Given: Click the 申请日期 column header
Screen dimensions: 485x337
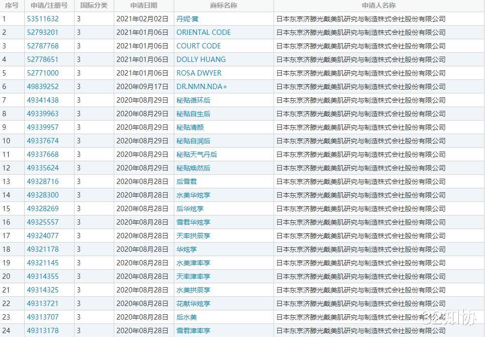Looking at the screenshot, I should click(144, 6).
